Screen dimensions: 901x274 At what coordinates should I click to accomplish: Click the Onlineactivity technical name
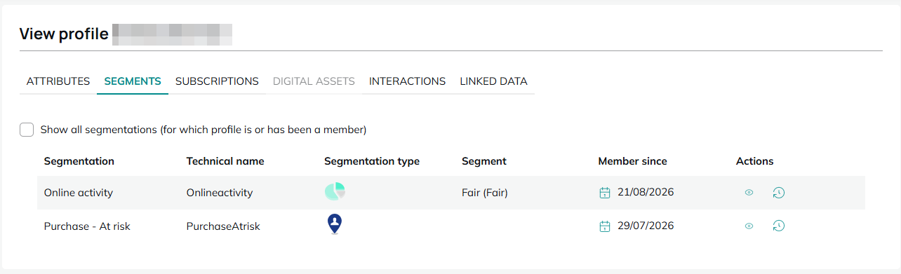tap(220, 192)
